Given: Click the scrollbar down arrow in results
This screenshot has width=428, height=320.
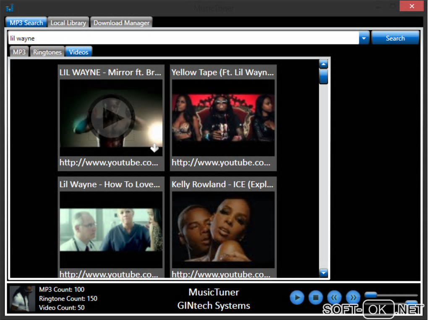Looking at the screenshot, I should point(324,273).
